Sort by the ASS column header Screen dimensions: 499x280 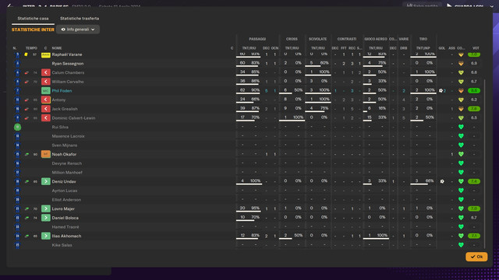[x=451, y=48]
